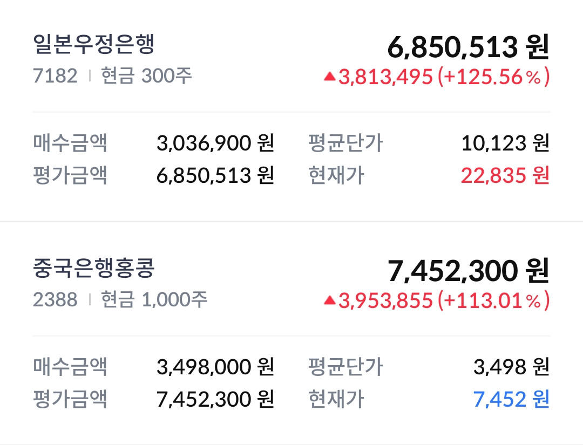The width and height of the screenshot is (583, 445).
Task: Click the 10,123 원 average price
Action: pos(505,143)
